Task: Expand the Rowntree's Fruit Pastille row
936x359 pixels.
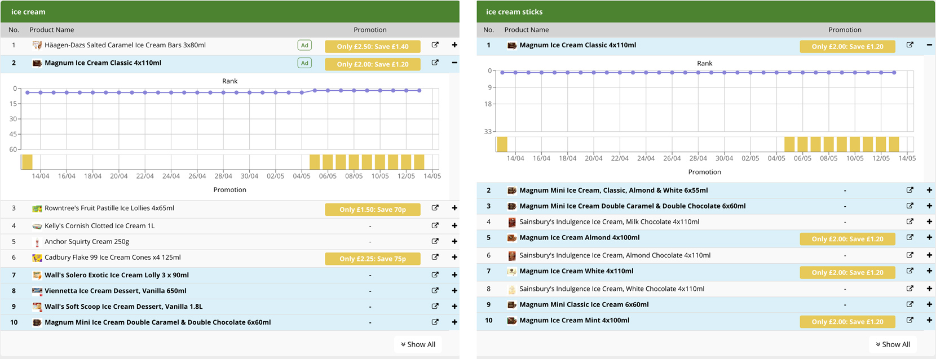Action: tap(454, 208)
